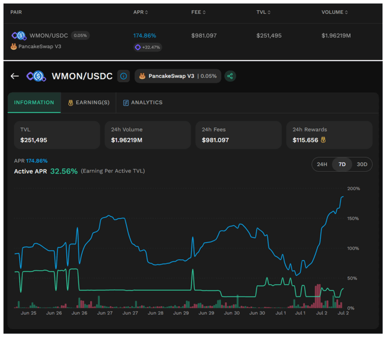Click the $251,495 TVL value in table
This screenshot has width=386, height=337.
click(x=269, y=36)
